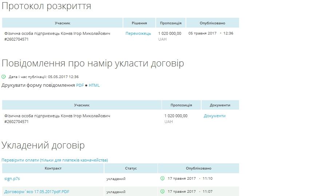Viewport: 322px width, 196px height.
Task: Open the HTML print form of the notice
Action: pyautogui.click(x=94, y=85)
